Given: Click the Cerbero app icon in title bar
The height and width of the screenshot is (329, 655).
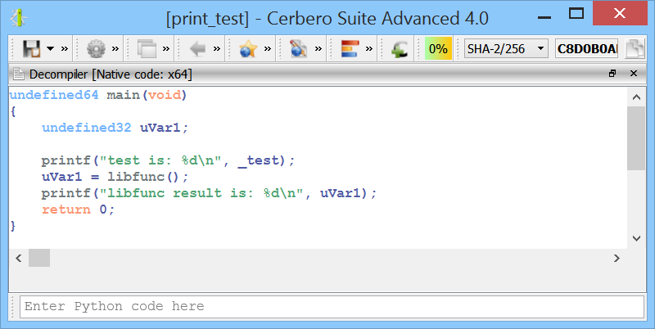Looking at the screenshot, I should tap(19, 17).
